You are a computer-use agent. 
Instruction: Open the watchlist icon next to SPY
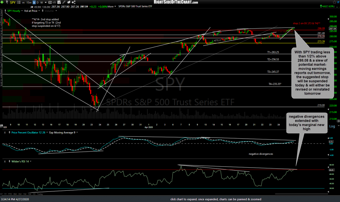coord(19,2)
